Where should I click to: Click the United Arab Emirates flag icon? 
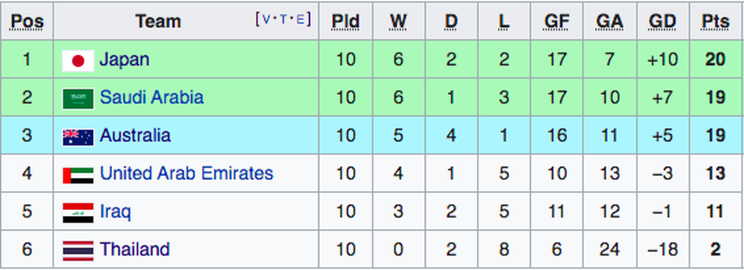78,174
